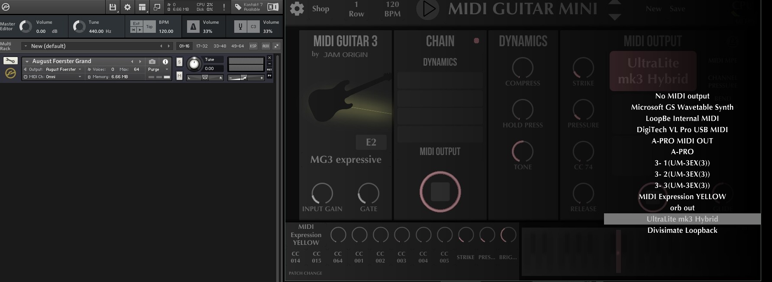Go to next multi with right arrow

(168, 46)
